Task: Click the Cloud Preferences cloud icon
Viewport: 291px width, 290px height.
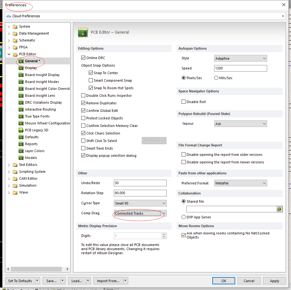Action: [8, 16]
